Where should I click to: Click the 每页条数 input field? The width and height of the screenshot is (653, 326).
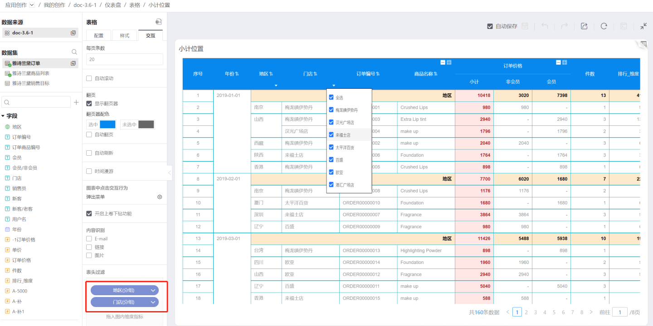click(125, 59)
